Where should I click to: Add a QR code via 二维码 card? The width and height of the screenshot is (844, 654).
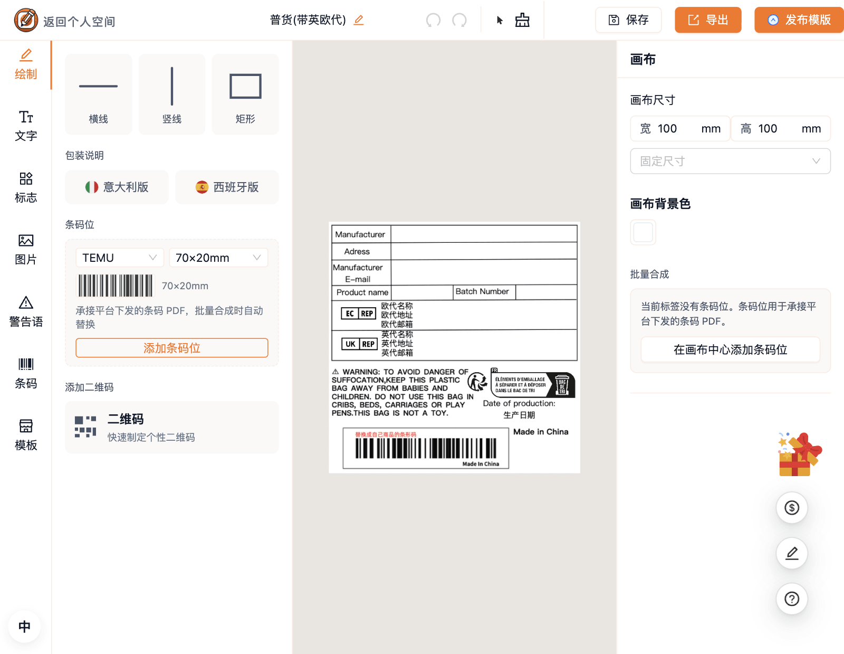pyautogui.click(x=172, y=427)
